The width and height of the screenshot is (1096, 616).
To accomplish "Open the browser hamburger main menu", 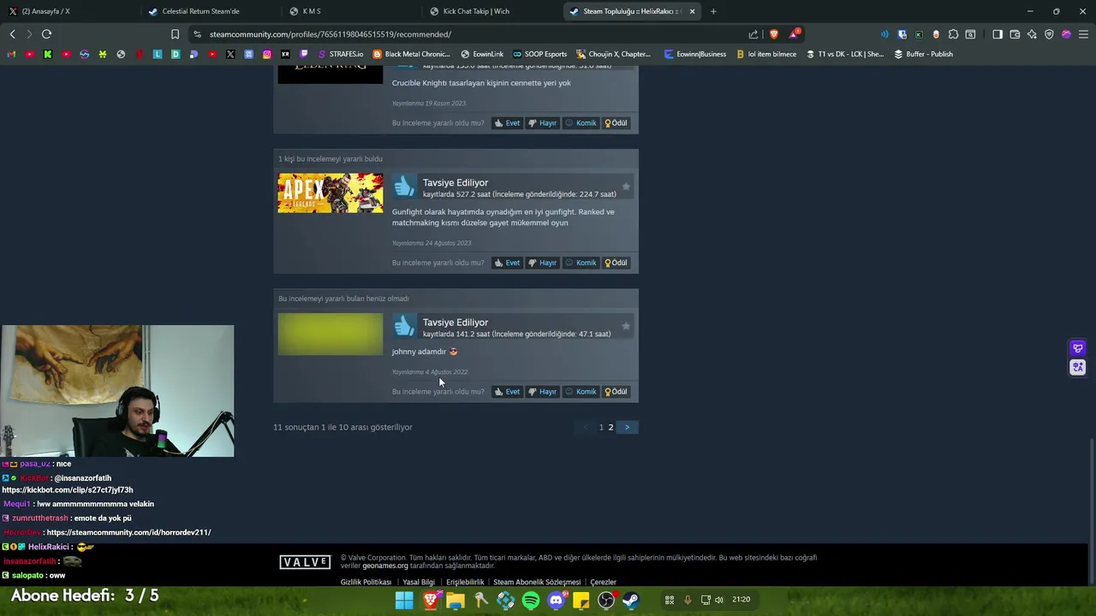I will click(1083, 34).
